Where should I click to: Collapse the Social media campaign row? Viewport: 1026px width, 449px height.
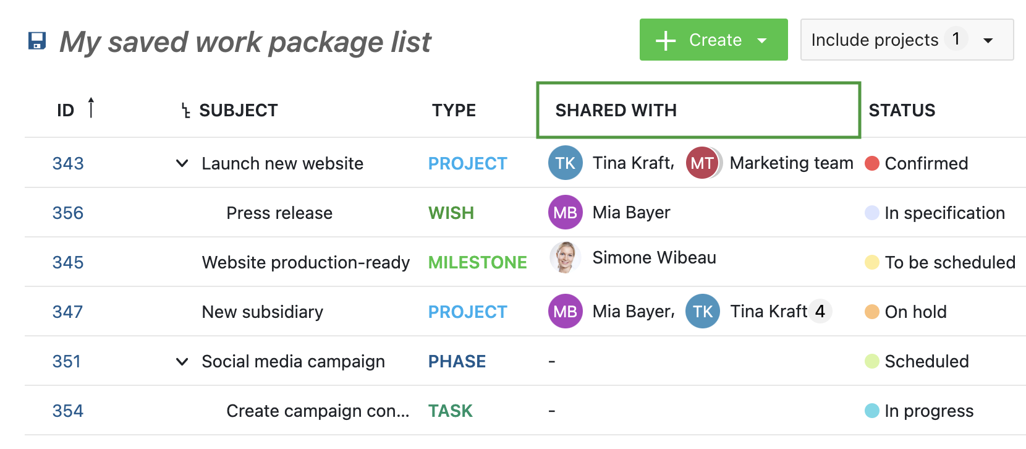pos(182,361)
